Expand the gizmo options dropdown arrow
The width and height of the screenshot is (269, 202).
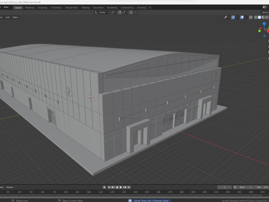[x=237, y=17]
